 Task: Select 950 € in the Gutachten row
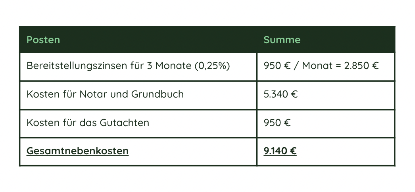[x=277, y=123]
